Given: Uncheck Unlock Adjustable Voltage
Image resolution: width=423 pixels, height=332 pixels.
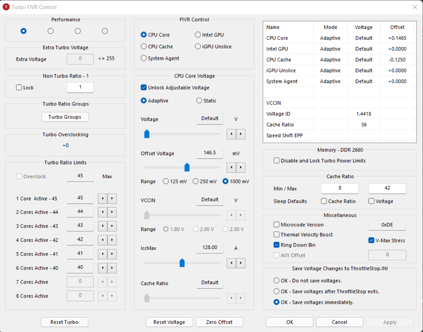Looking at the screenshot, I should pyautogui.click(x=144, y=88).
